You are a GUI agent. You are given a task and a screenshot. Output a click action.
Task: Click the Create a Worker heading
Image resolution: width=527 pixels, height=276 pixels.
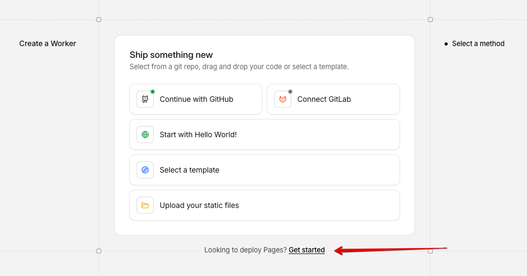click(x=47, y=43)
